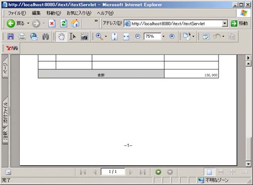Click the gray Next View button
The height and width of the screenshot is (185, 253).
170,172
